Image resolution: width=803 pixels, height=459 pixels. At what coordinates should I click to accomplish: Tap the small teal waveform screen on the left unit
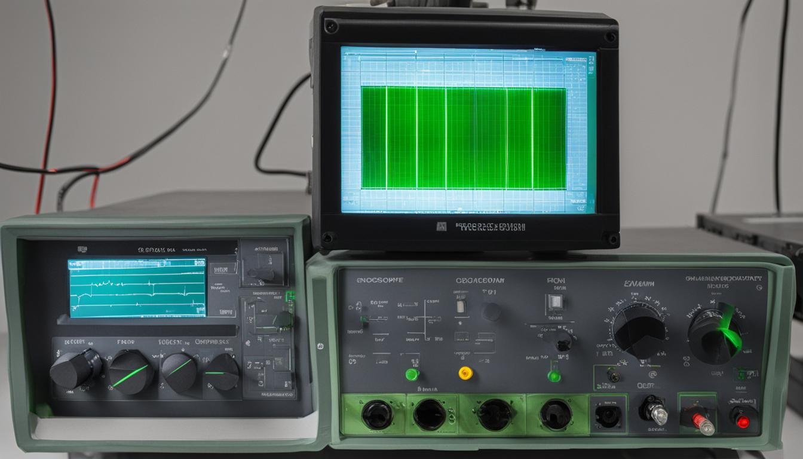tap(137, 287)
